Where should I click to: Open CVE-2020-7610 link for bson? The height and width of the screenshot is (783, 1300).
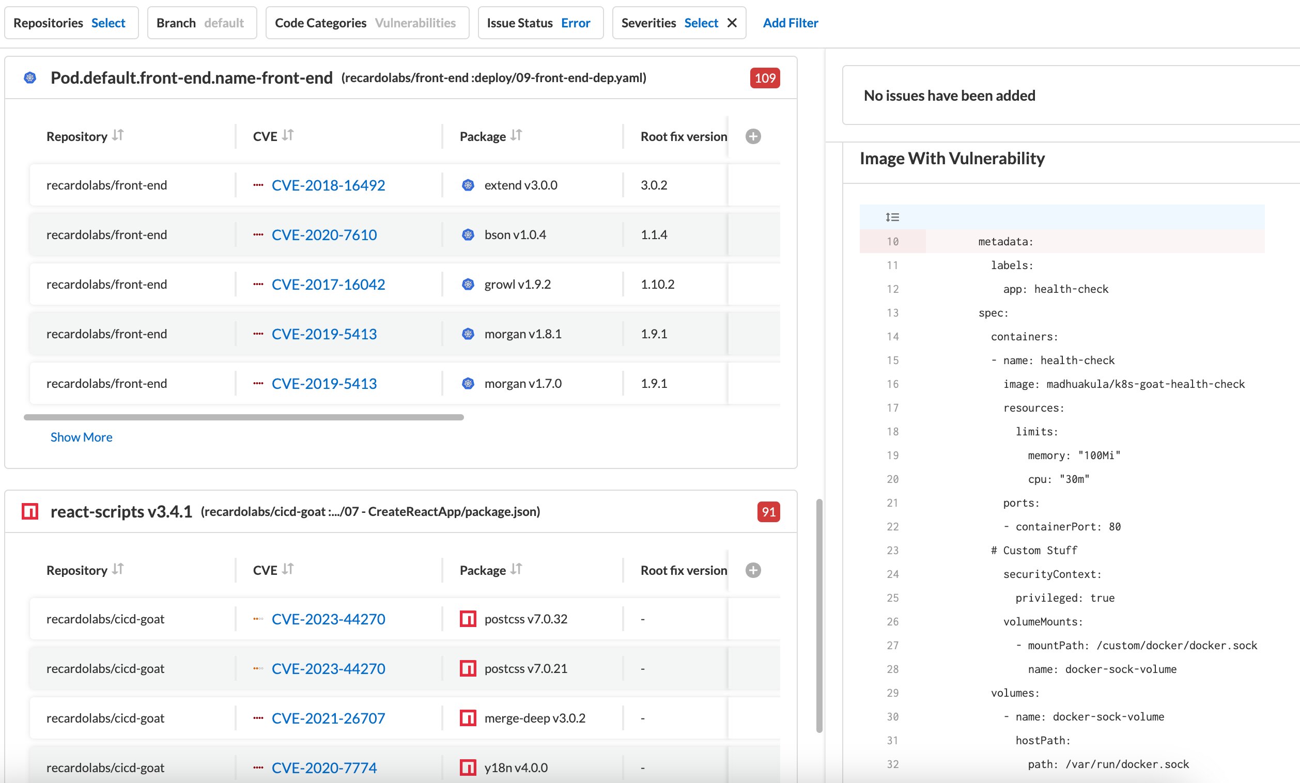point(324,234)
